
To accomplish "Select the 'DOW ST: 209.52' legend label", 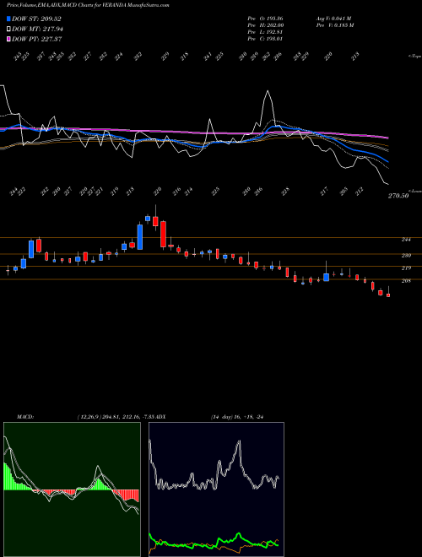I will (36, 19).
